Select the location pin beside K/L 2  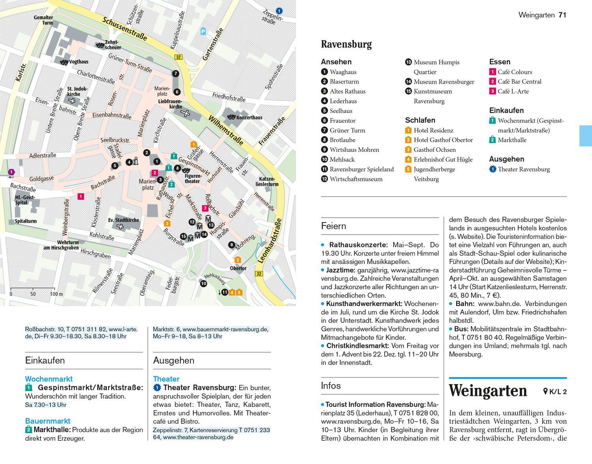coord(545,392)
